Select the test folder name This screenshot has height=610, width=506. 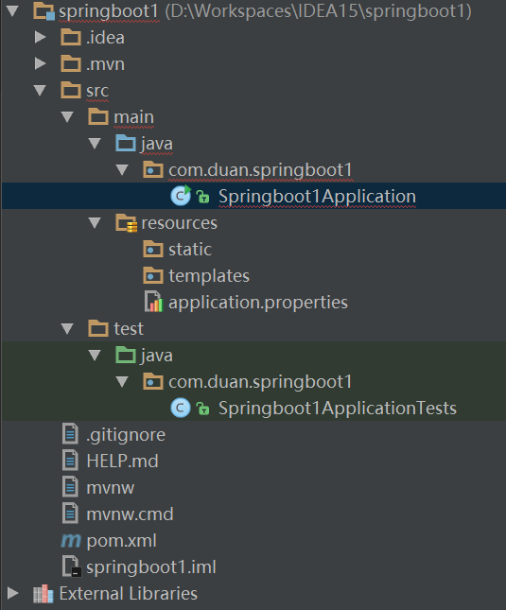129,329
